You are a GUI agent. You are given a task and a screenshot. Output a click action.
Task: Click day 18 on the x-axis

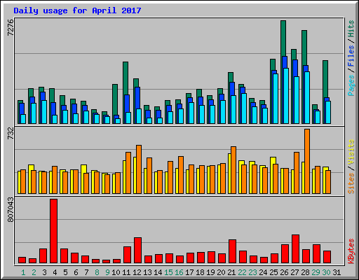tap(200, 272)
